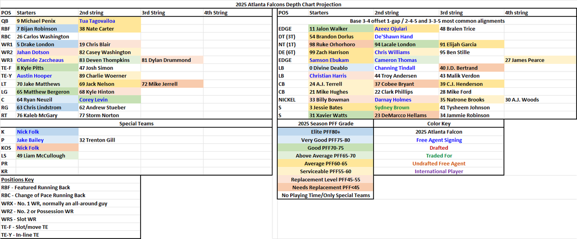Screen dimensions: 577x239
Task: Select the '7 Bijan Robinson' cell
Action: click(47, 29)
